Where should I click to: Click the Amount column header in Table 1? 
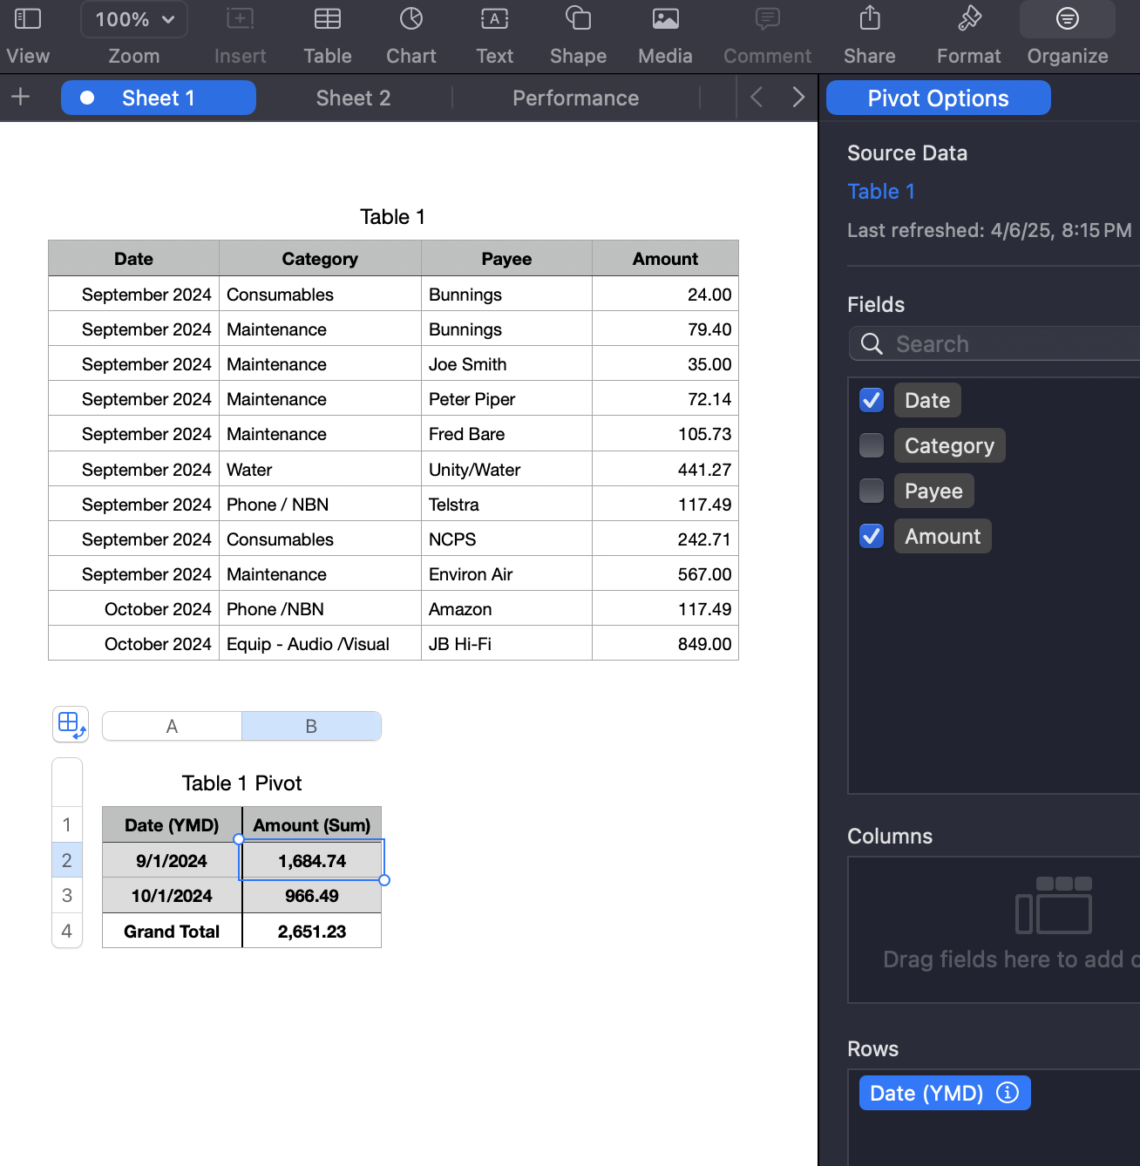(665, 258)
